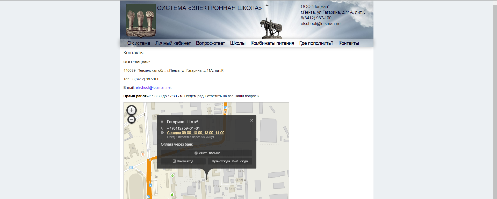Screen dimensions: 497x199
Task: Open the О системе menu item
Action: 139,43
